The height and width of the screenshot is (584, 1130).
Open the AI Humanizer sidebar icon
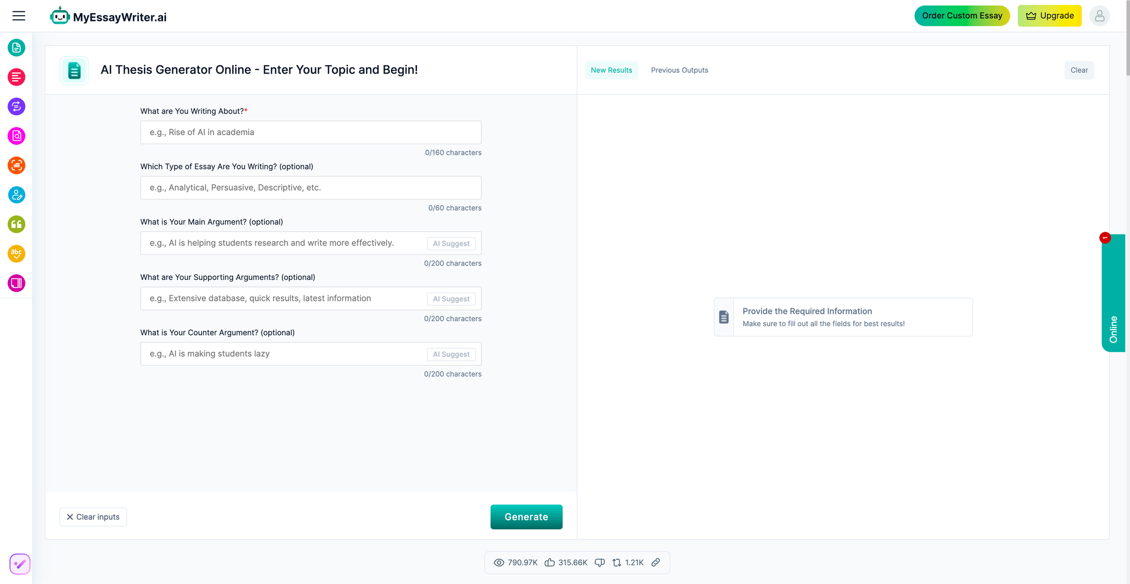[x=16, y=195]
